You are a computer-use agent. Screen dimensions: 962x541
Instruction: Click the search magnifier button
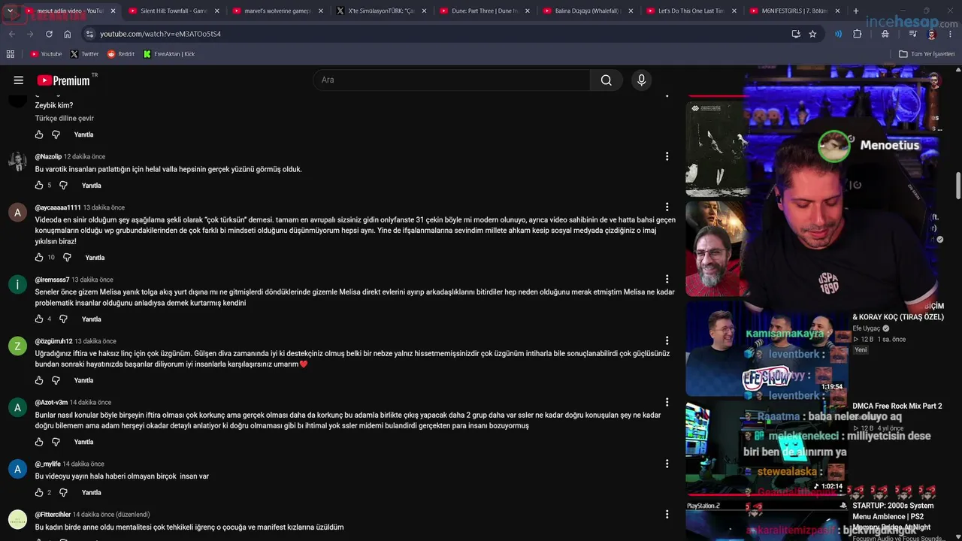[x=606, y=80]
